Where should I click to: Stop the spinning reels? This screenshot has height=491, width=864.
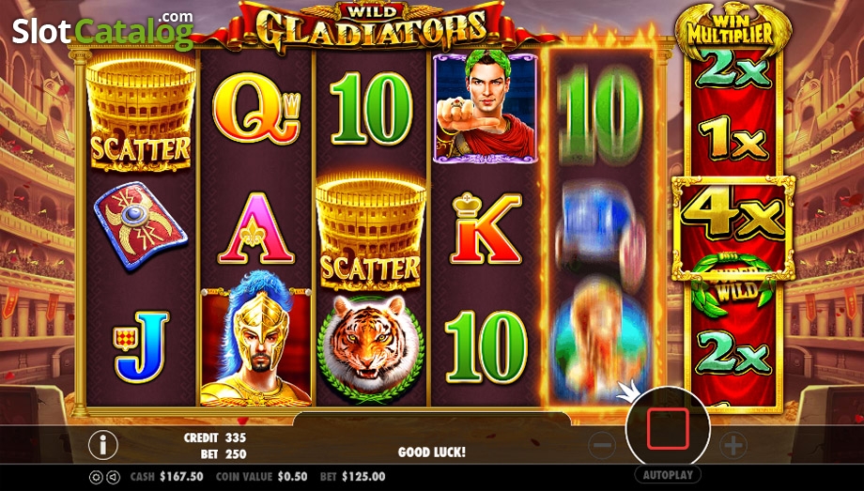point(668,428)
